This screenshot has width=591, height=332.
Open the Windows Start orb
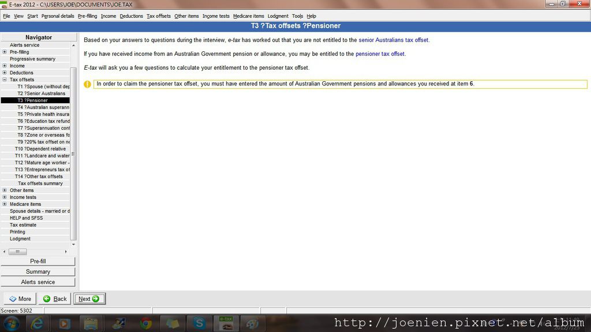click(12, 323)
